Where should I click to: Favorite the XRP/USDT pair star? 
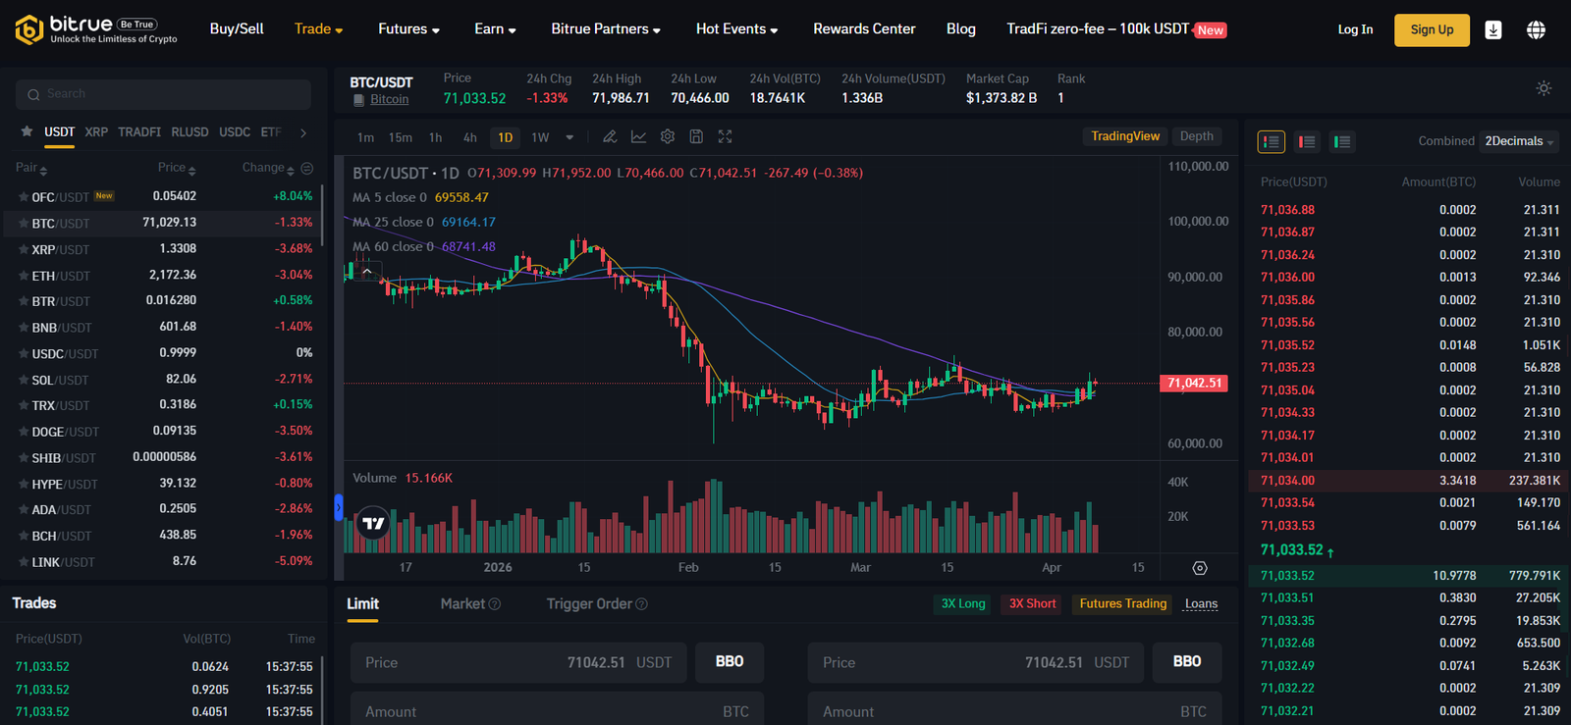click(24, 249)
